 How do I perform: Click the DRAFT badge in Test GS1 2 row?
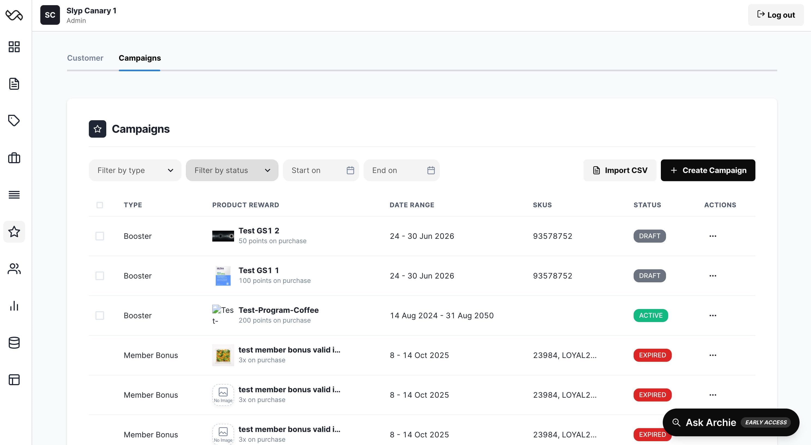tap(649, 236)
